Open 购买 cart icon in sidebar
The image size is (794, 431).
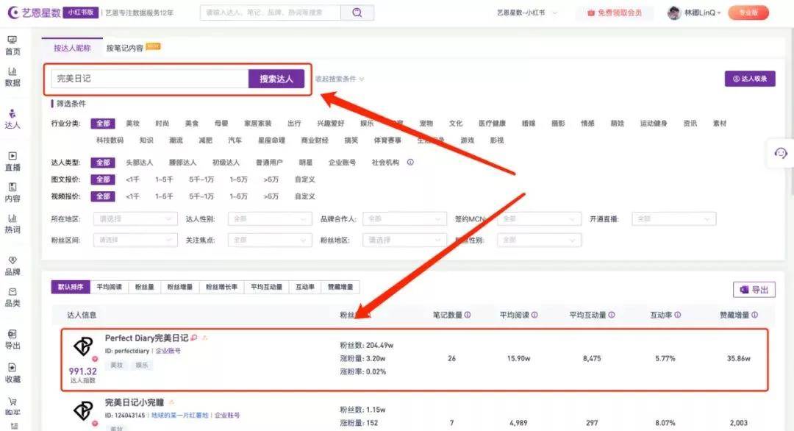[12, 401]
